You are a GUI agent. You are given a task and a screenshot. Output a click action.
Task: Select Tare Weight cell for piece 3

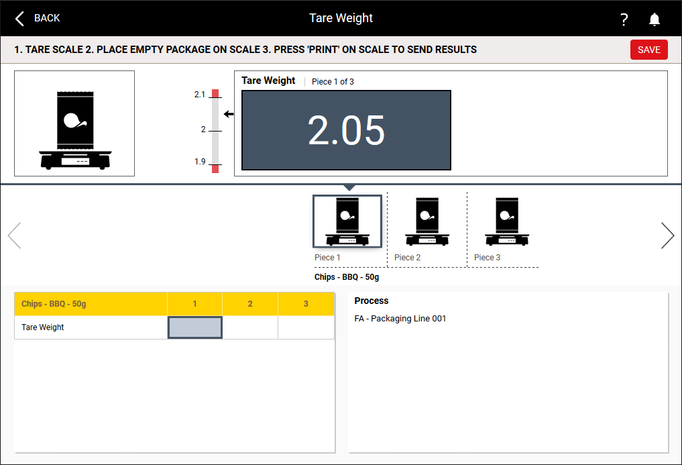pos(306,327)
